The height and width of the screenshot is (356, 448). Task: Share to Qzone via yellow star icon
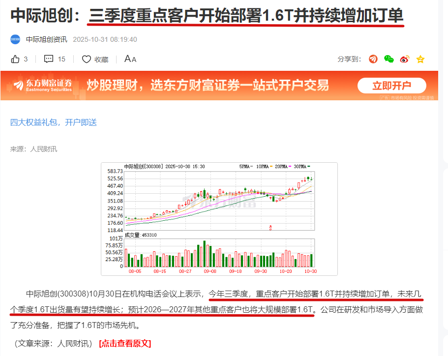coord(420,59)
